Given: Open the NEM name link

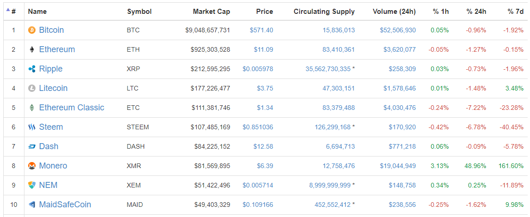Looking at the screenshot, I should coord(48,185).
